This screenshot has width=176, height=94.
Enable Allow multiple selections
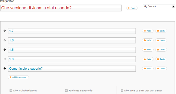click(x=11, y=90)
